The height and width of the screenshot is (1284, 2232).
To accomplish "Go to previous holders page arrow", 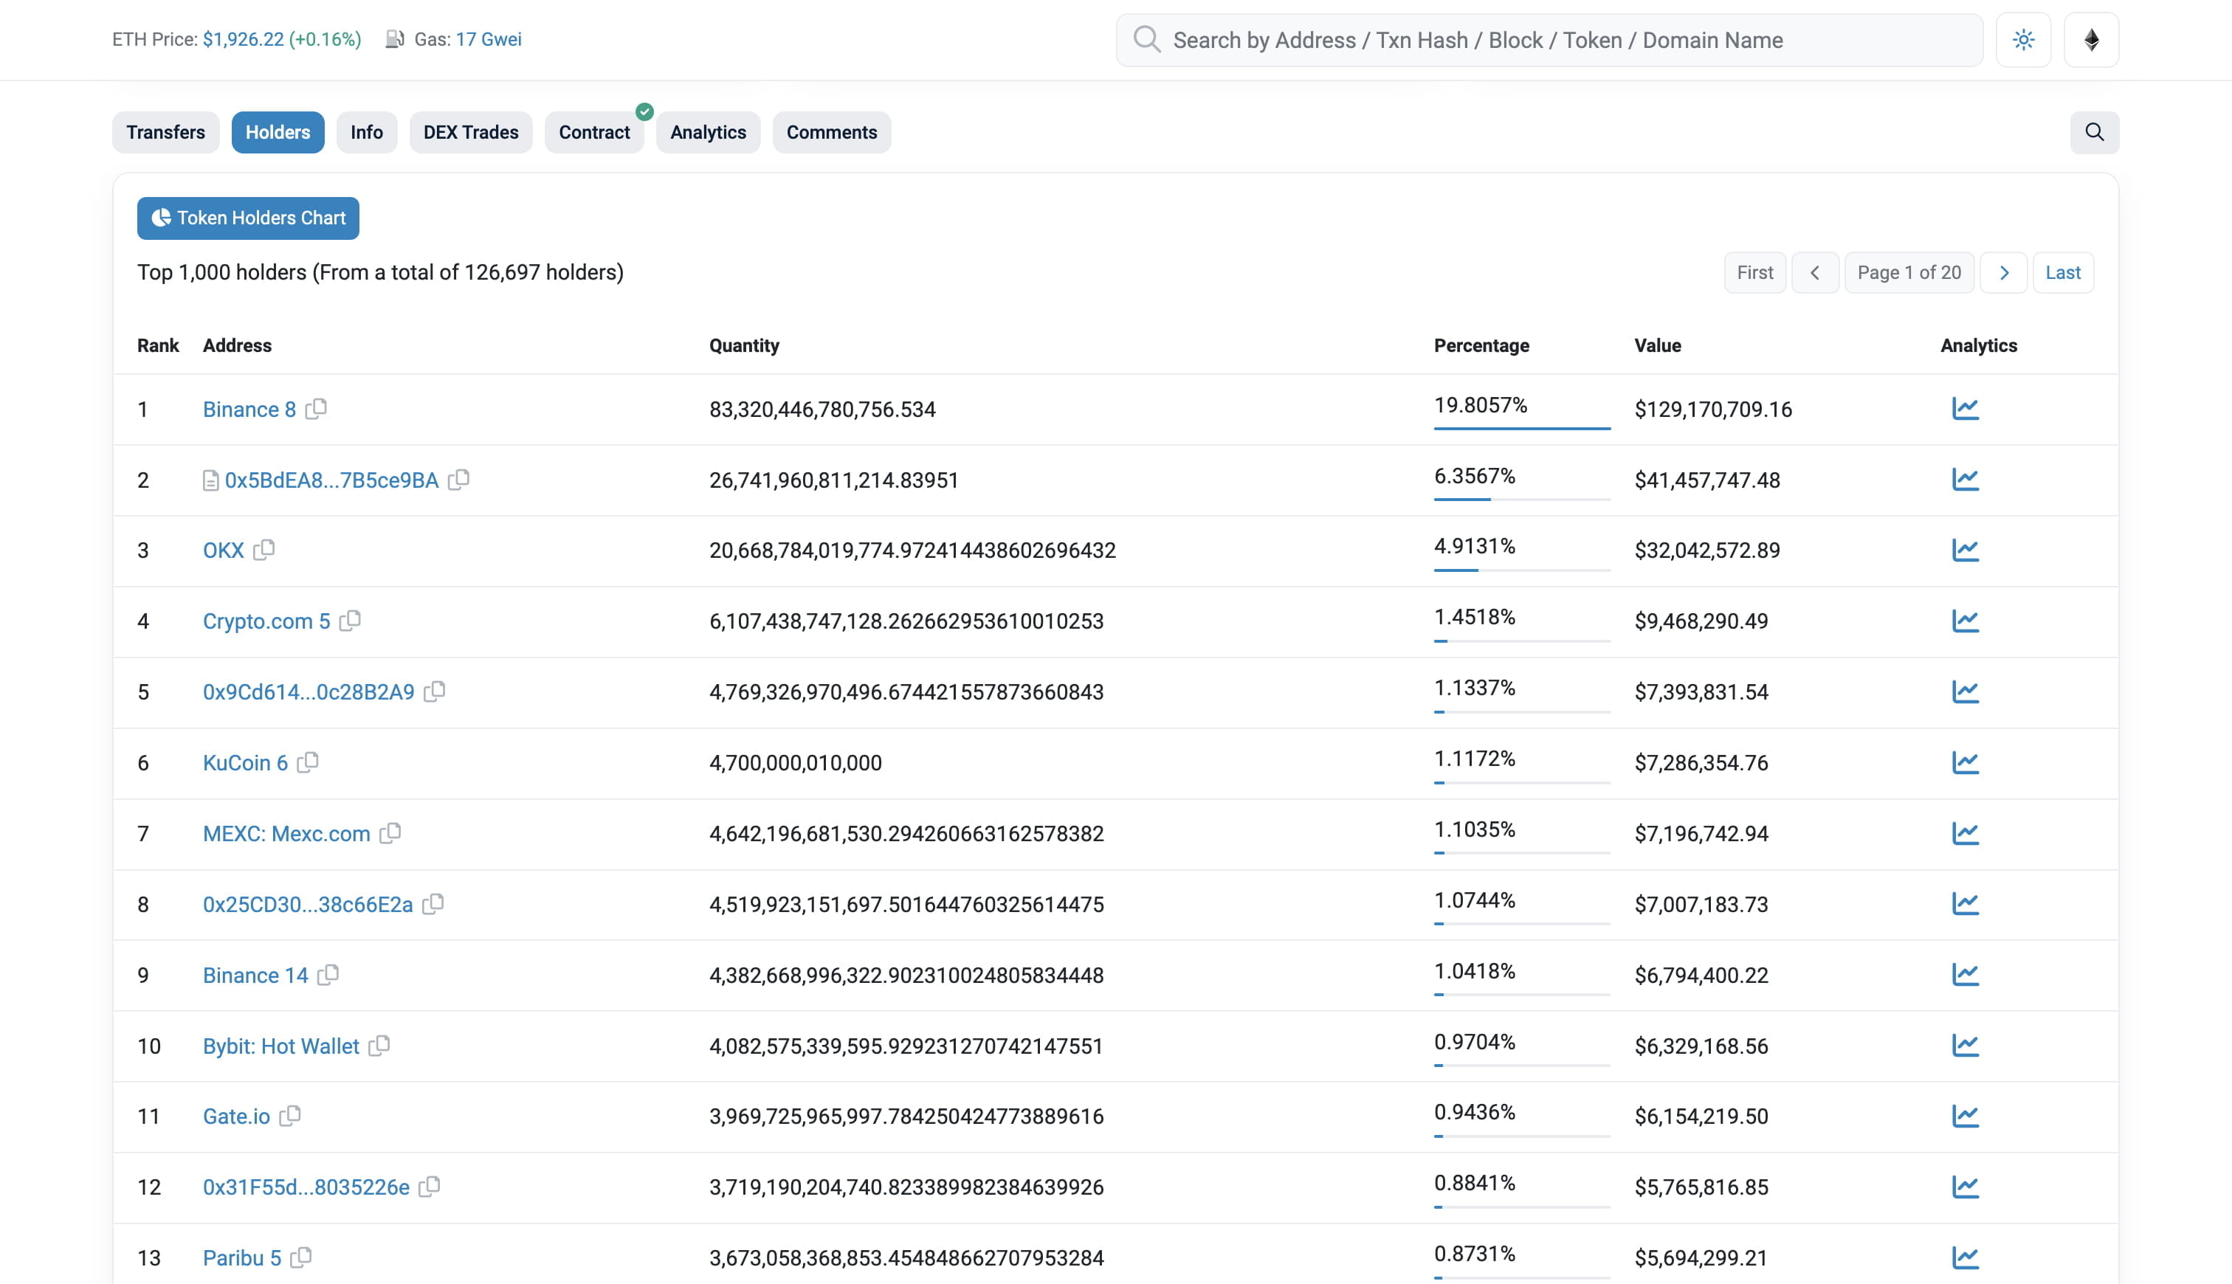I will 1815,272.
